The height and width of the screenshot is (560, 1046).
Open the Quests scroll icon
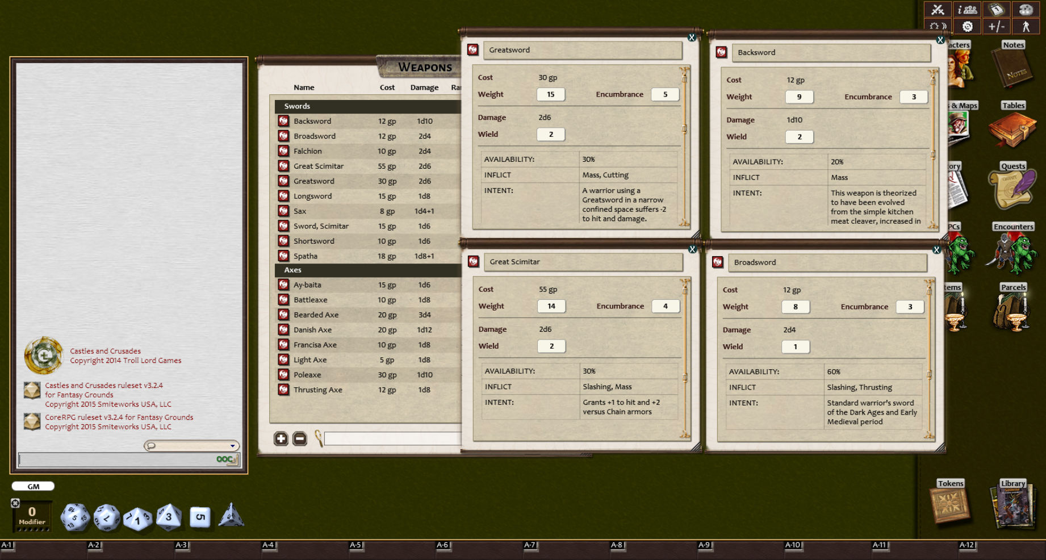1012,187
